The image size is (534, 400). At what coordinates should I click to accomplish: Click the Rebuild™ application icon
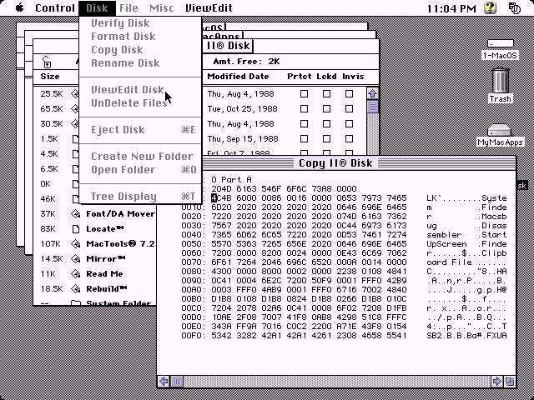click(76, 289)
